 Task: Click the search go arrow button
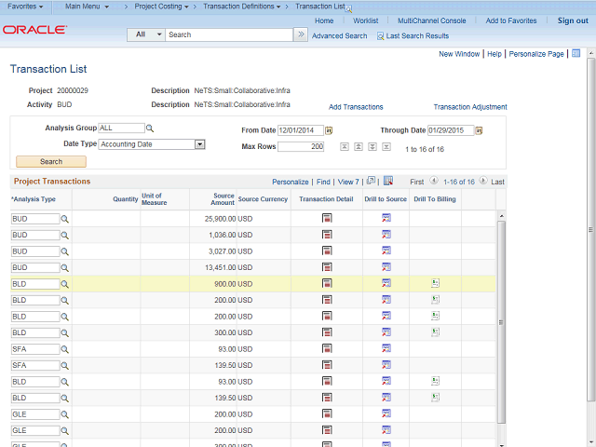click(x=300, y=34)
